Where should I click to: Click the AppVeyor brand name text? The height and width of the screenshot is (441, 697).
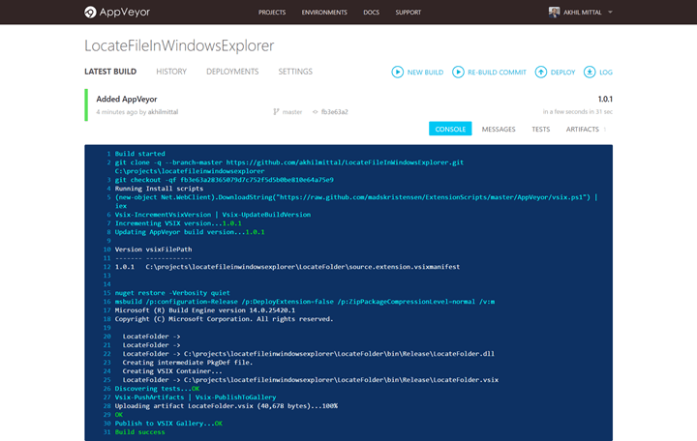(x=125, y=12)
